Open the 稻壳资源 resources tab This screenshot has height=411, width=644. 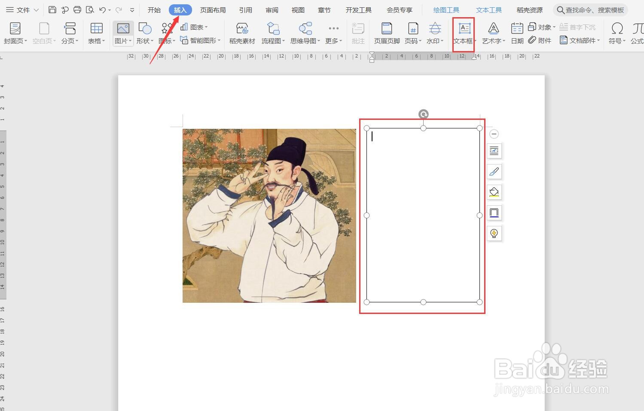coord(530,10)
